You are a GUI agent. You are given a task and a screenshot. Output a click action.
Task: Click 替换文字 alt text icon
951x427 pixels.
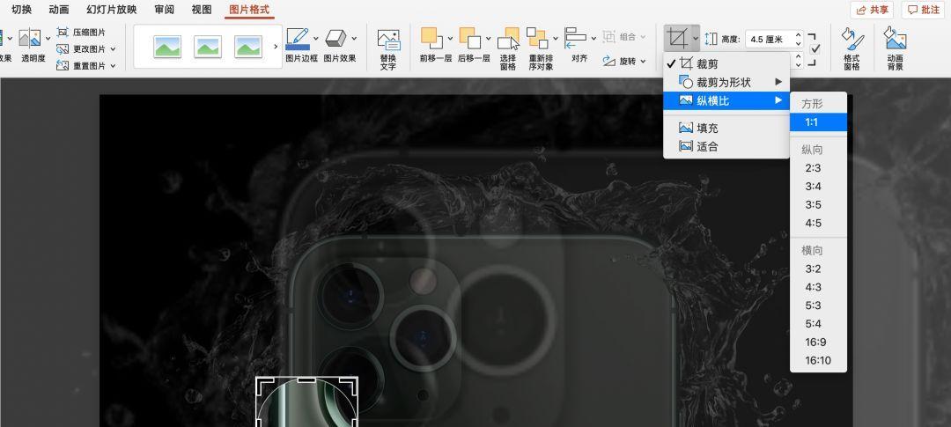[389, 40]
